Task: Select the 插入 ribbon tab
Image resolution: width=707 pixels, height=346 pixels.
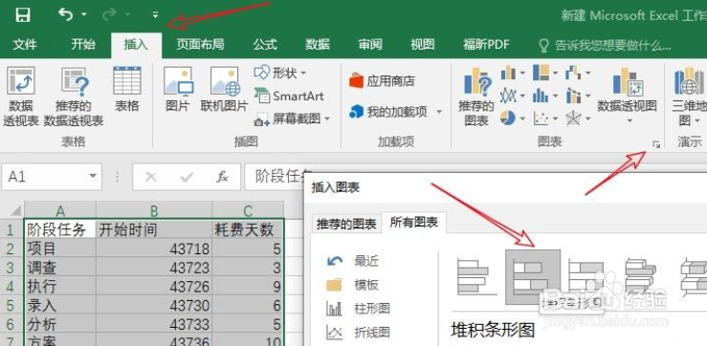Action: coord(136,45)
